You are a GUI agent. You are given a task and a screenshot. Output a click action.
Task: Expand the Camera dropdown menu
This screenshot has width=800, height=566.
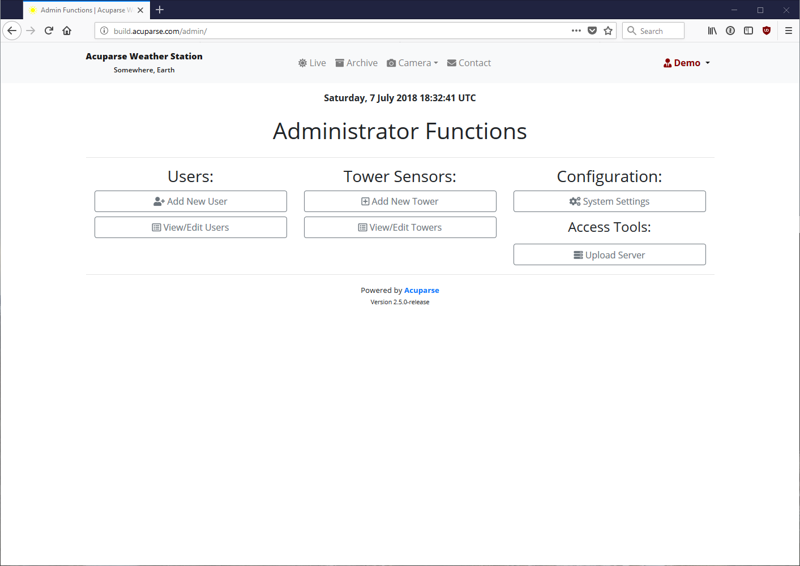412,63
